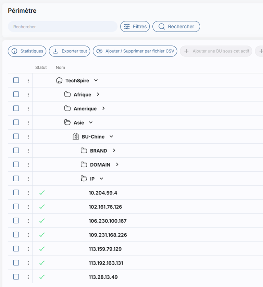Screen dimensions: 263x287
Task: Click the DOMAIN folder icon
Action: 84,165
